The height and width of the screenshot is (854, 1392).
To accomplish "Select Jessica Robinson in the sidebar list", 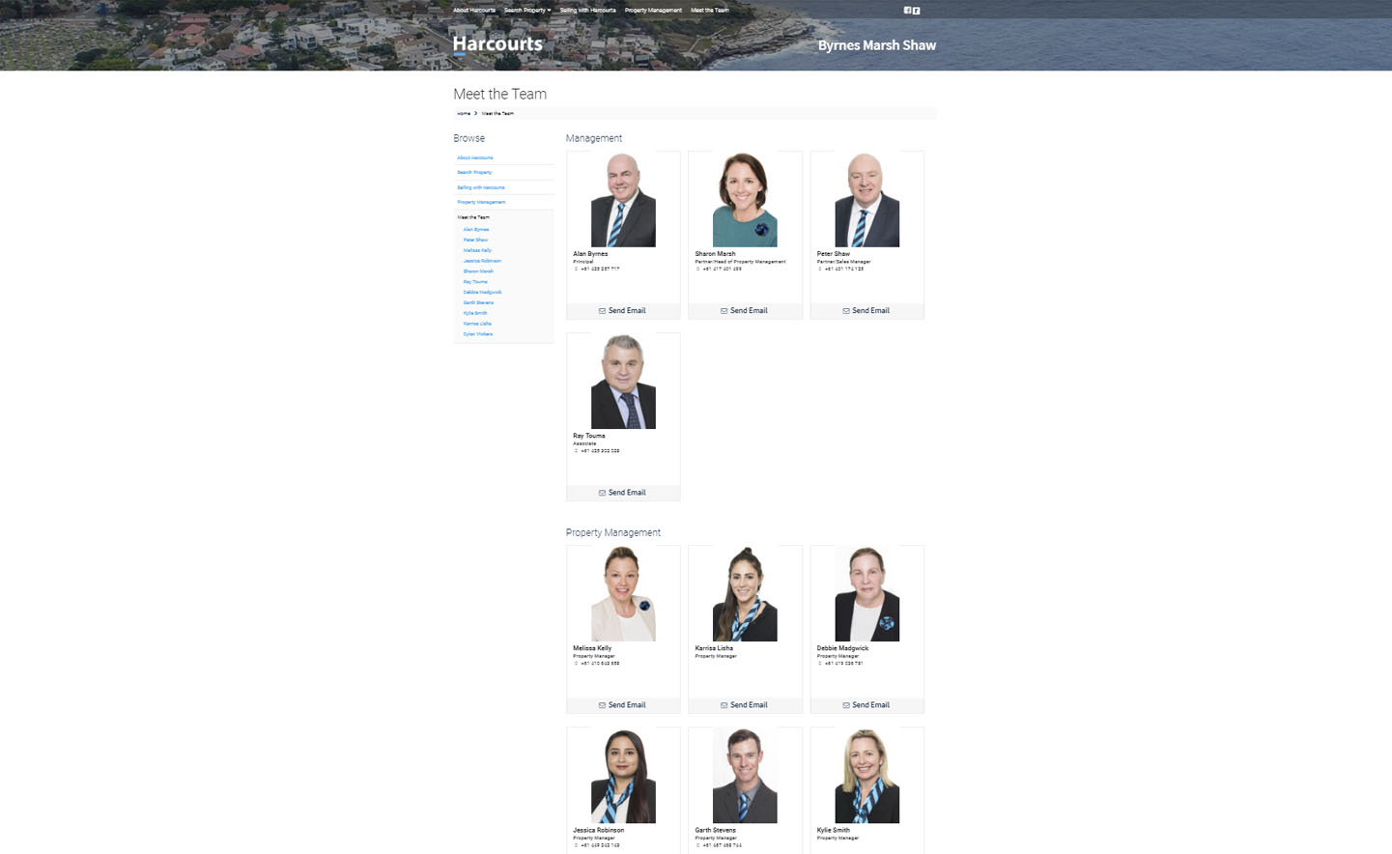I will point(482,261).
